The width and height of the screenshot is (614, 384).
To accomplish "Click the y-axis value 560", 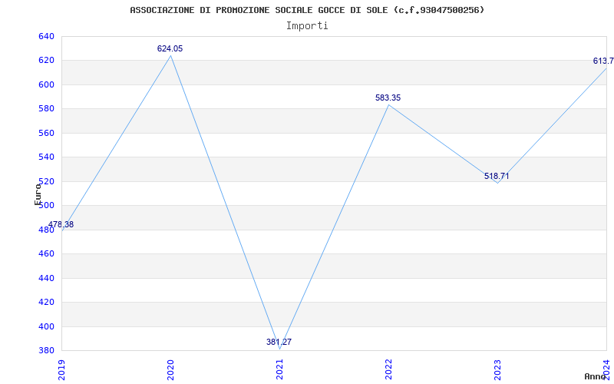I will click(x=46, y=133).
